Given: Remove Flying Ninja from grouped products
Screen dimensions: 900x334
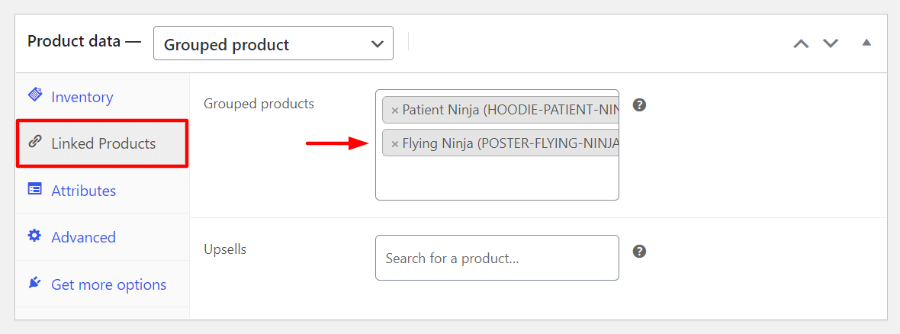Looking at the screenshot, I should coord(394,143).
